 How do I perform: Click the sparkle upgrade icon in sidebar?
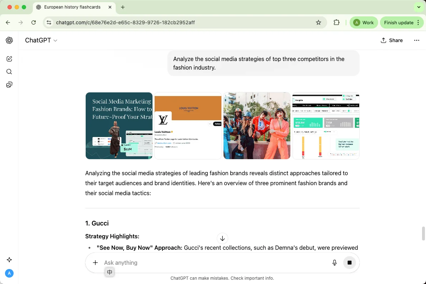(x=9, y=260)
